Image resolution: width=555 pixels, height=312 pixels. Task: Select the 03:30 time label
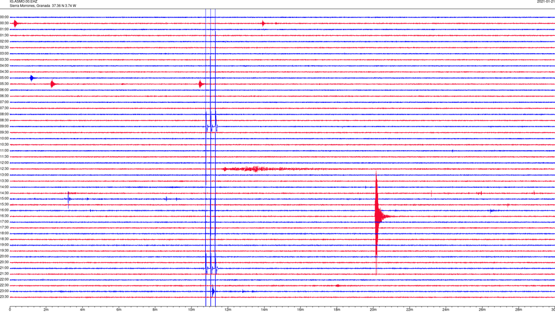(4, 60)
